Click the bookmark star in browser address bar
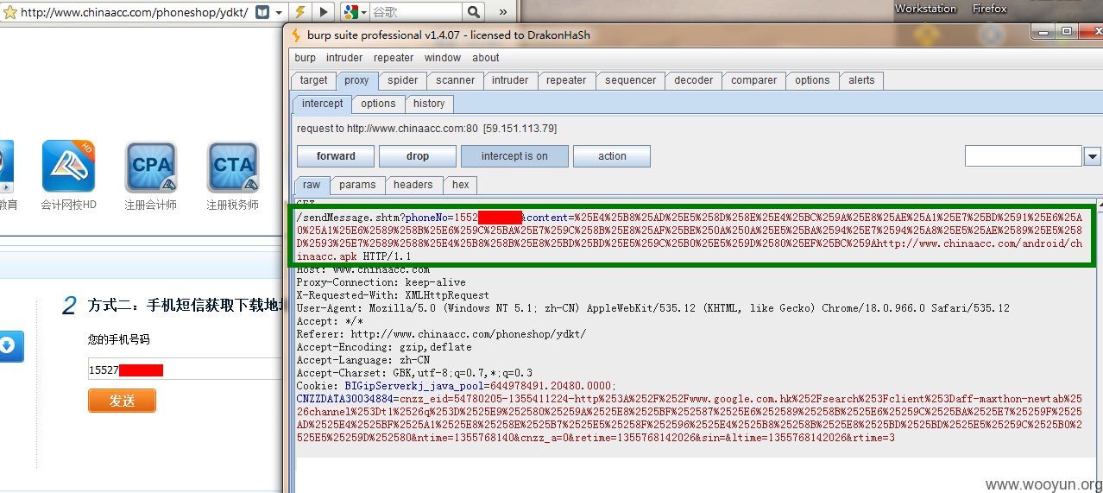Screen dimensions: 1103x493 pos(10,12)
